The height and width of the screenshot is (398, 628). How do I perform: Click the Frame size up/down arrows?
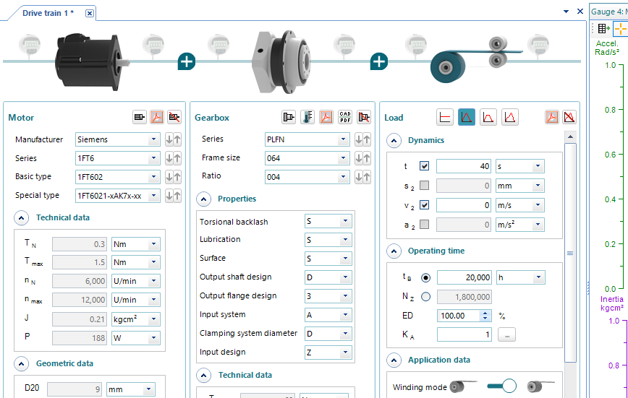point(362,158)
